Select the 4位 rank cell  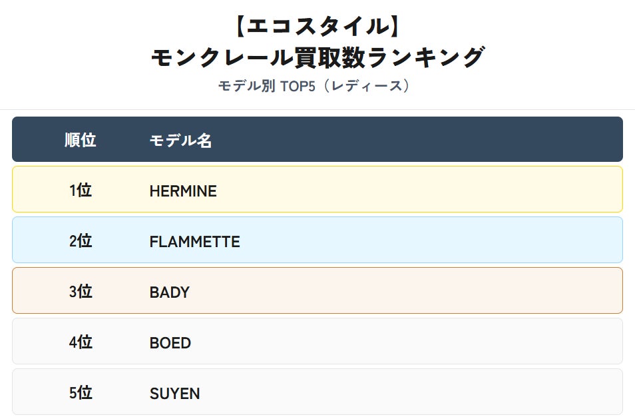click(81, 342)
